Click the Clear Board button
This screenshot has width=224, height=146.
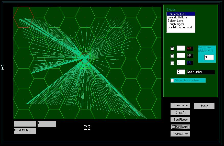coord(180,127)
